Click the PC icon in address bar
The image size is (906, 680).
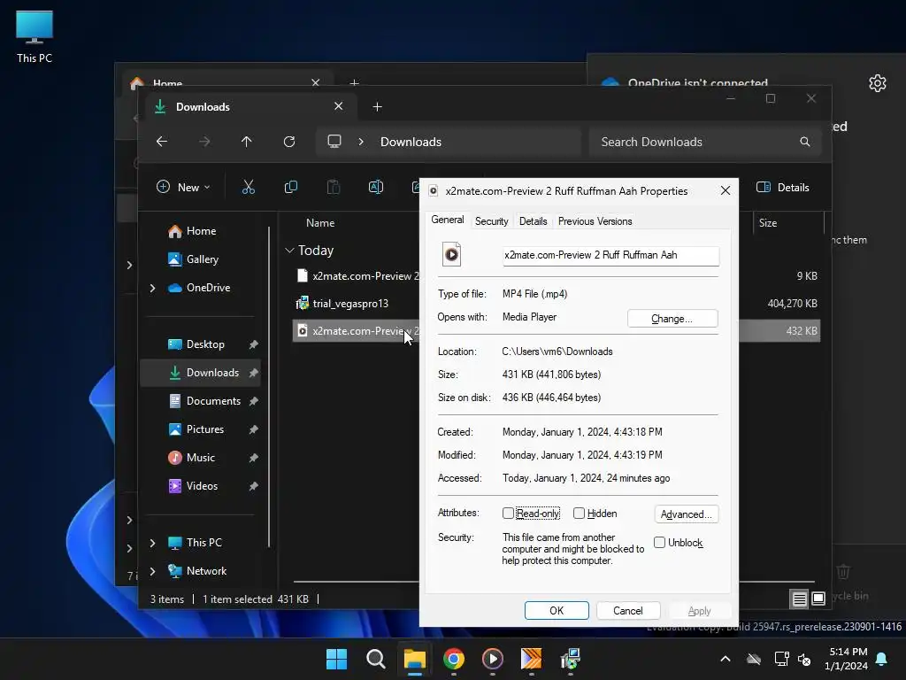point(334,142)
